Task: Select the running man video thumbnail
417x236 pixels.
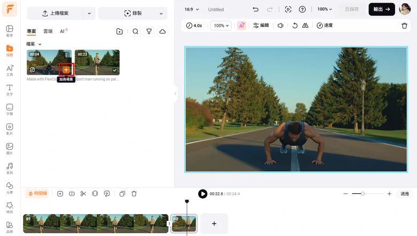Action: [x=97, y=62]
